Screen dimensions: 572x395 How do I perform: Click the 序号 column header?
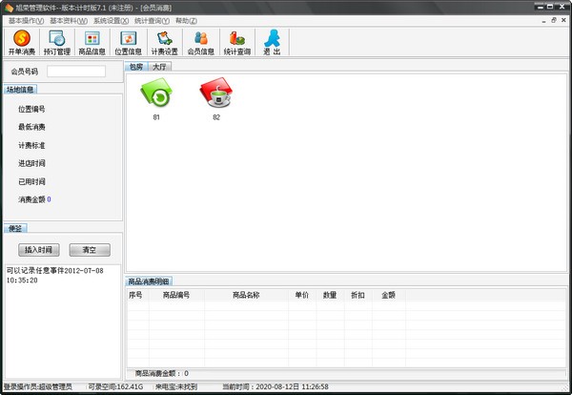[x=138, y=295]
